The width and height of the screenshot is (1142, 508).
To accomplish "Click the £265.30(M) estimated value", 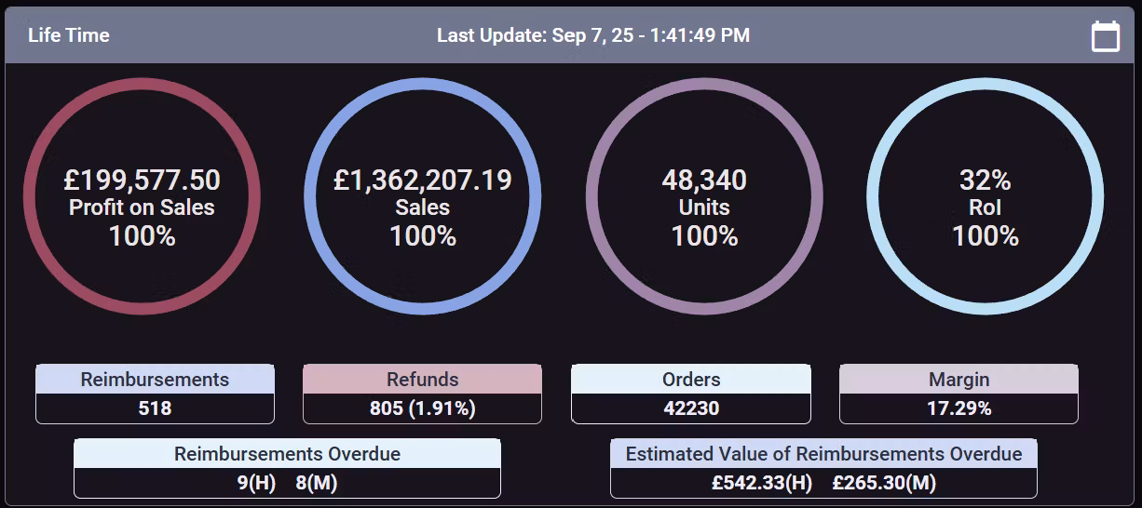I will [884, 483].
